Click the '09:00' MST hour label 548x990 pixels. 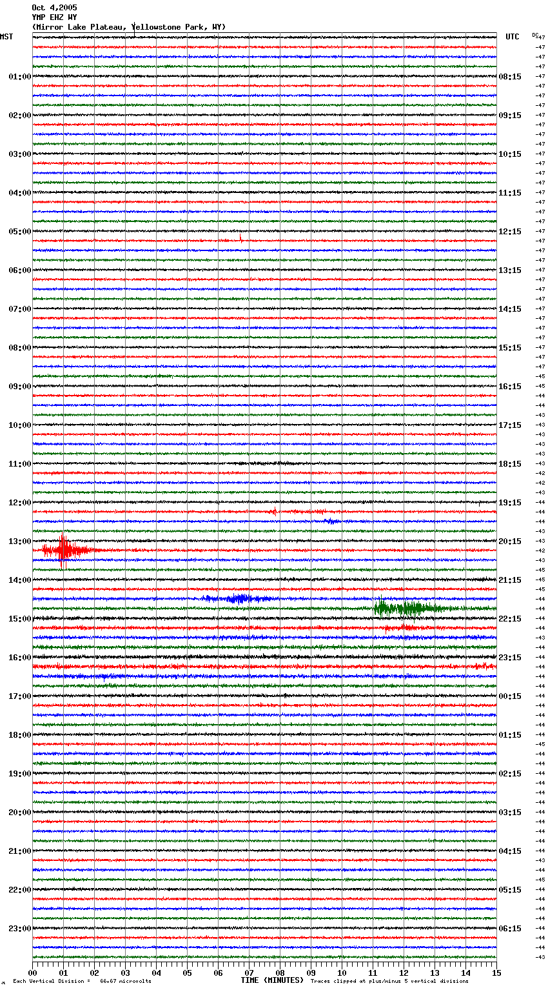pos(20,387)
